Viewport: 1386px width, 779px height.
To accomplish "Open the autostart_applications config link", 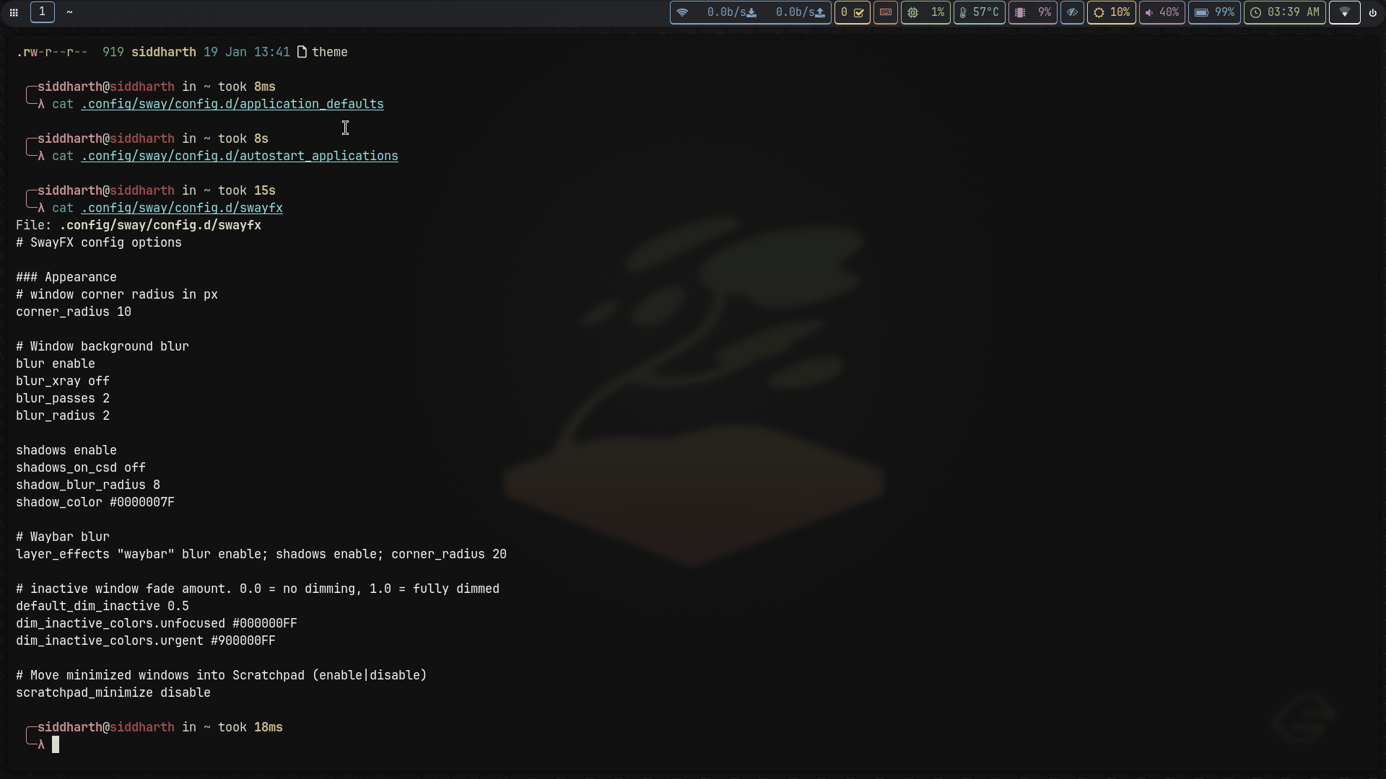I will [x=240, y=157].
